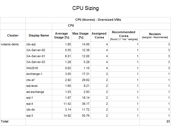Click the Win2016 VM name
Viewport: 172px width, 128px height.
click(x=32, y=68)
